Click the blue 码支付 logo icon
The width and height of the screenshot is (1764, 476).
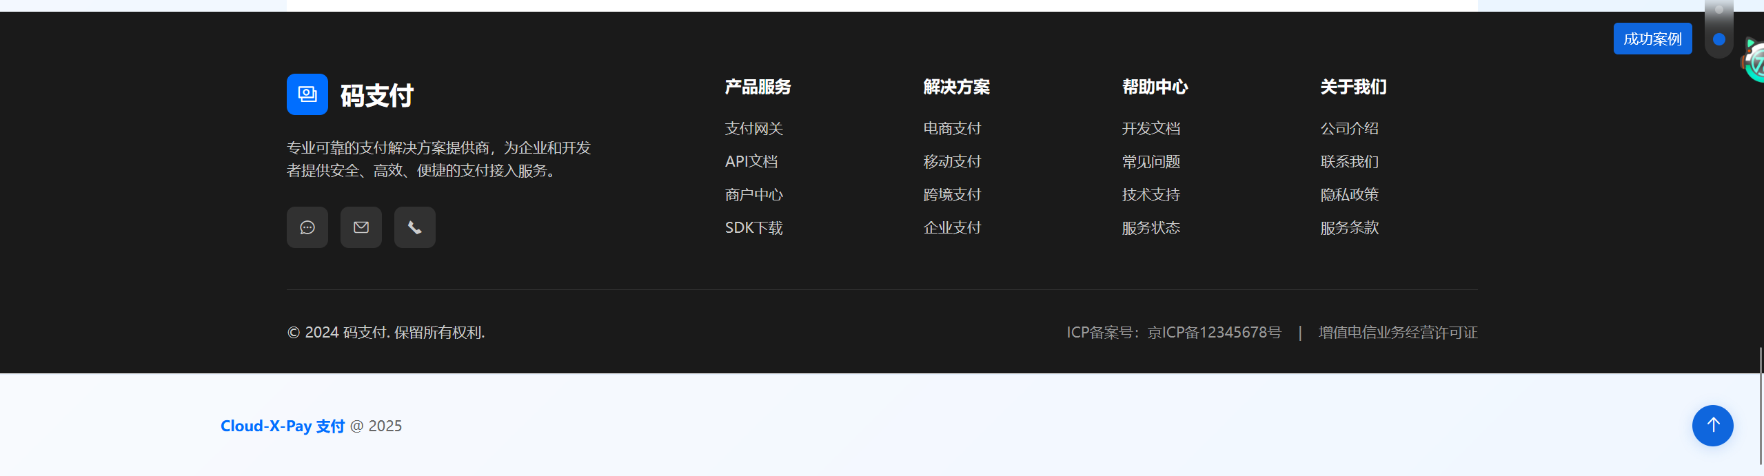(x=307, y=94)
